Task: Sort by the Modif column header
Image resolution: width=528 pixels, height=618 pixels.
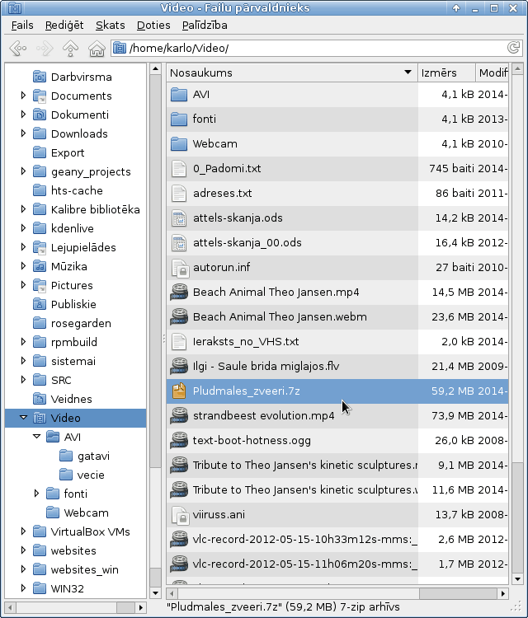Action: click(x=492, y=73)
